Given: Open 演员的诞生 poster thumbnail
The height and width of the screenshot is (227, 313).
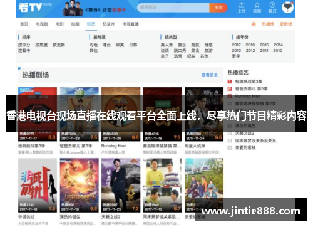Looking at the screenshot, I should (x=80, y=185).
